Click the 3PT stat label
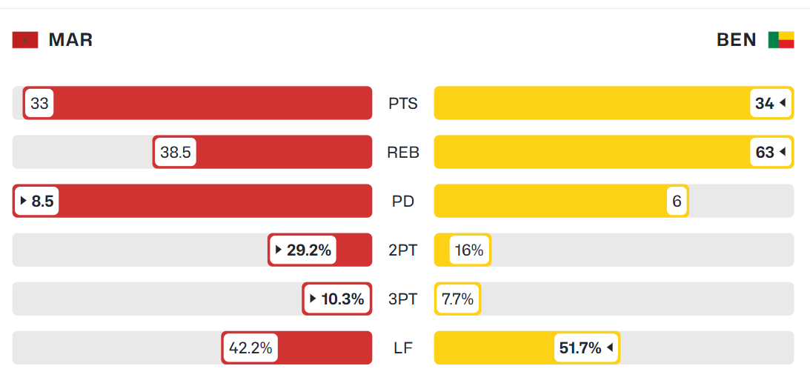 point(403,299)
